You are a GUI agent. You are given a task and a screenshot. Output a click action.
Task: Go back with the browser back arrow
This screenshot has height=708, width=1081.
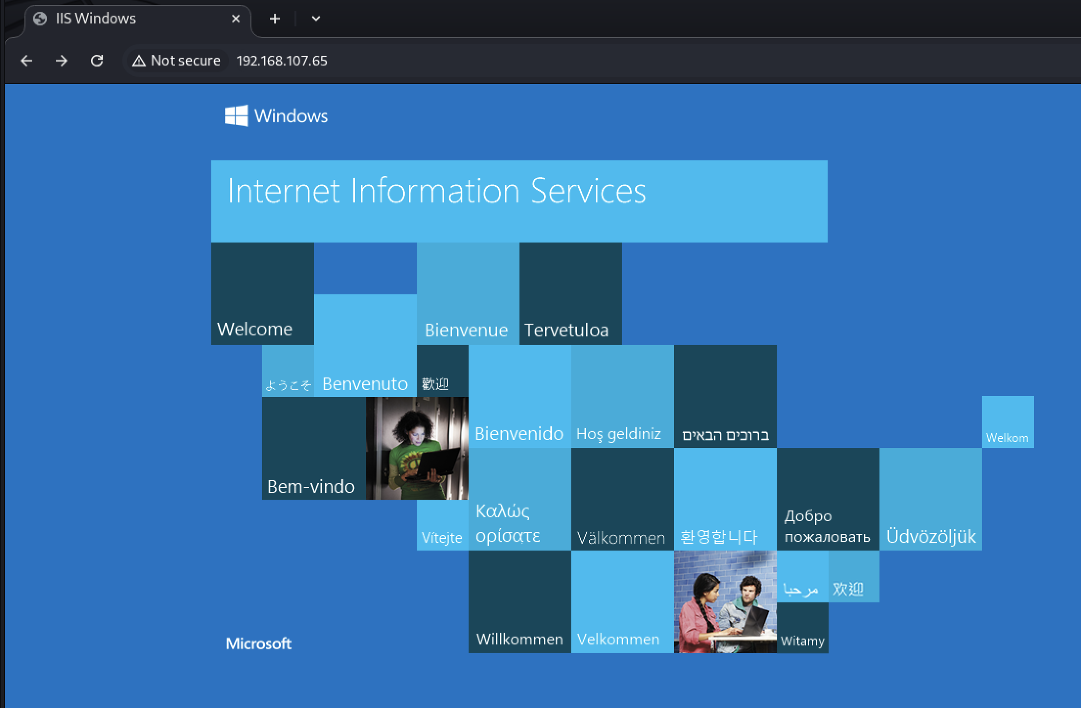click(26, 61)
